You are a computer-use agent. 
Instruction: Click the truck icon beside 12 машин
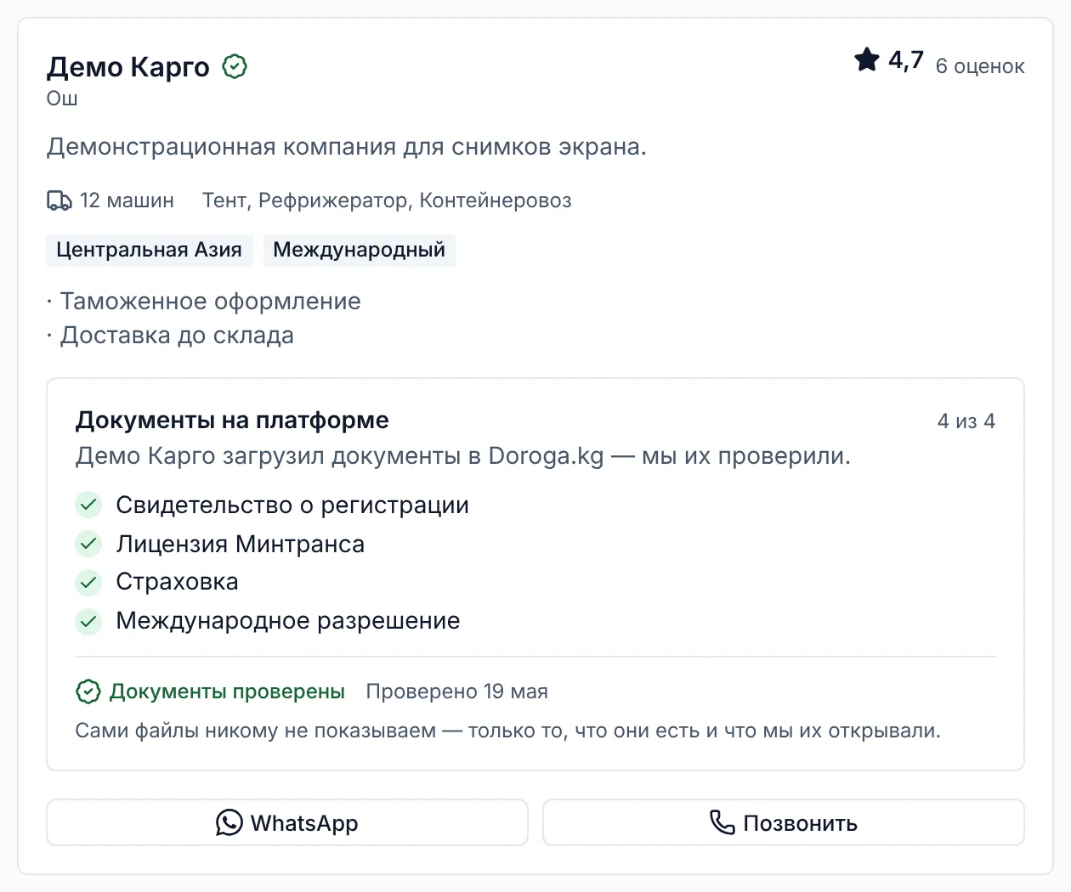[59, 200]
